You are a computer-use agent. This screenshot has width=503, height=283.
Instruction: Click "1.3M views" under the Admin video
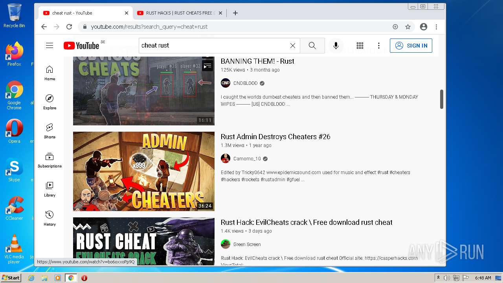click(233, 145)
